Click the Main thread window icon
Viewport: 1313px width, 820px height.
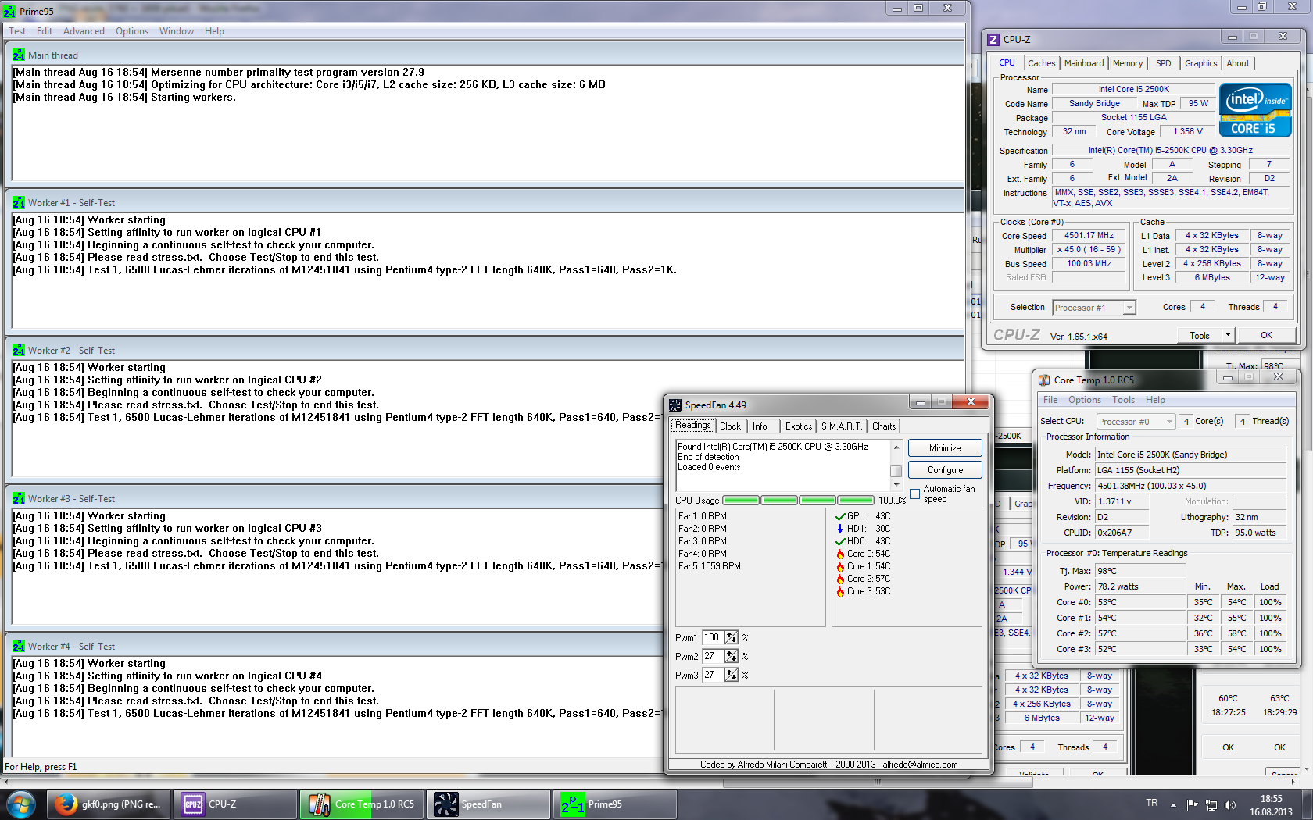pyautogui.click(x=19, y=55)
